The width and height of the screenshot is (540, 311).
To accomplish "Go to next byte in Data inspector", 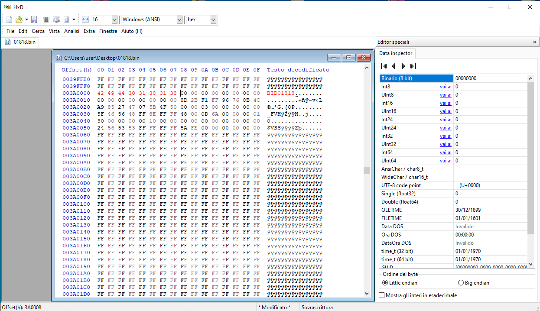I will click(403, 66).
